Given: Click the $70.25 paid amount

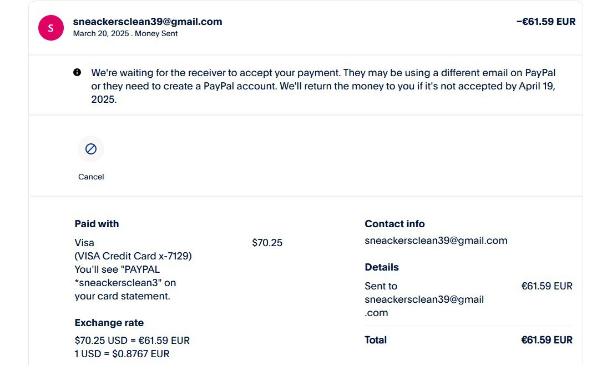Looking at the screenshot, I should 267,243.
